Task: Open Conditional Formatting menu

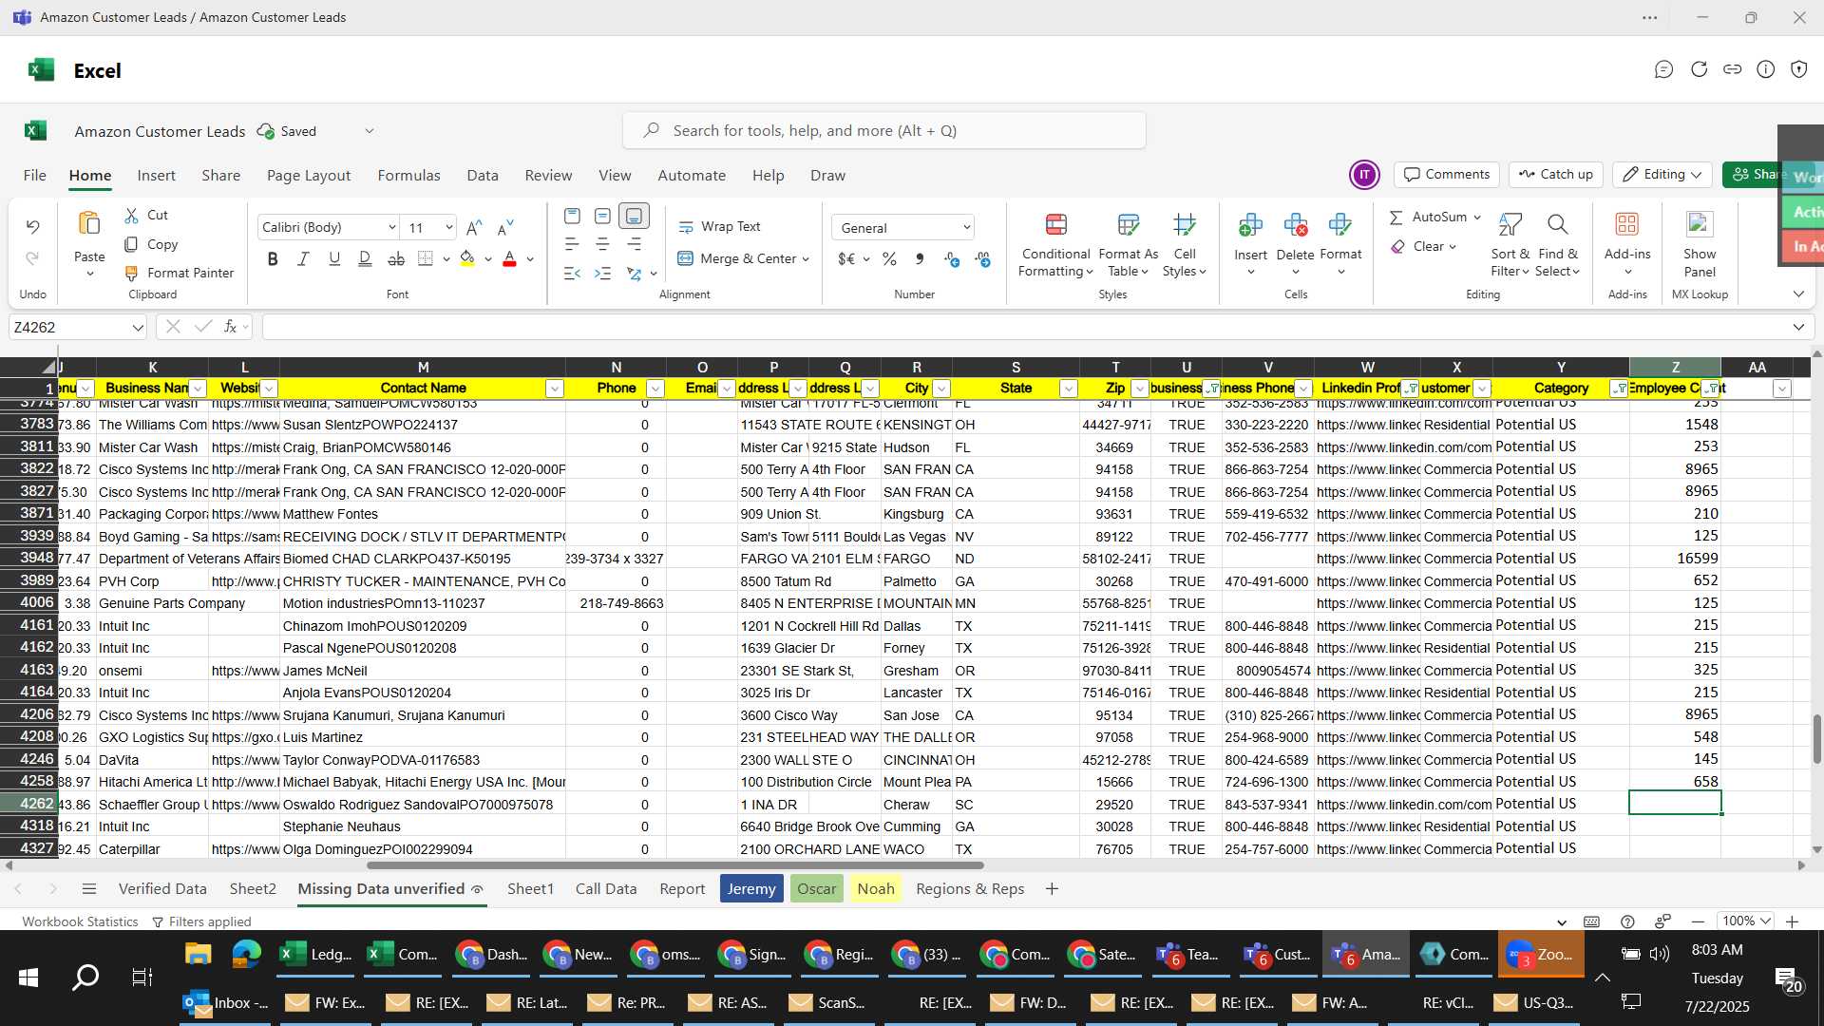Action: coord(1055,245)
